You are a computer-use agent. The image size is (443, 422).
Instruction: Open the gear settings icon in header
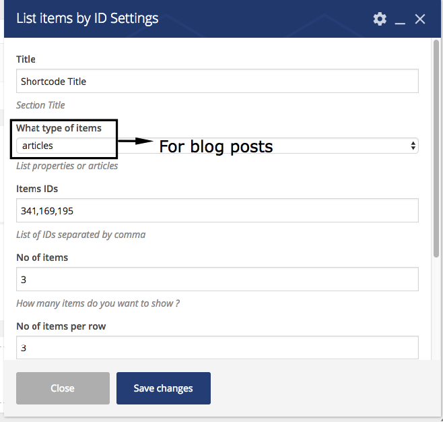[x=380, y=19]
